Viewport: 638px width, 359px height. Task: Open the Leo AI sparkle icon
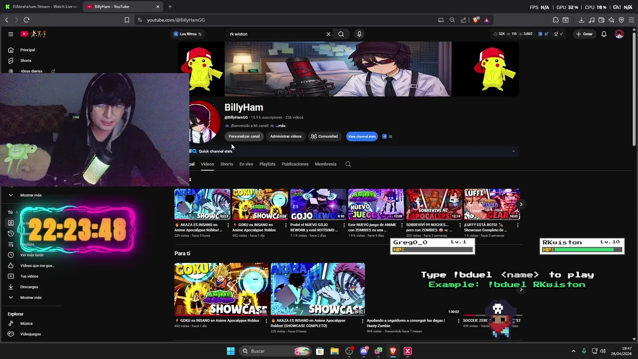point(611,20)
